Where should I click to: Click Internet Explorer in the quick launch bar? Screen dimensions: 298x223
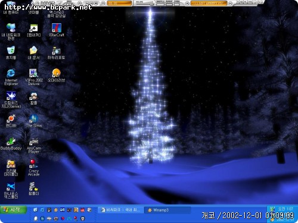coord(42,210)
